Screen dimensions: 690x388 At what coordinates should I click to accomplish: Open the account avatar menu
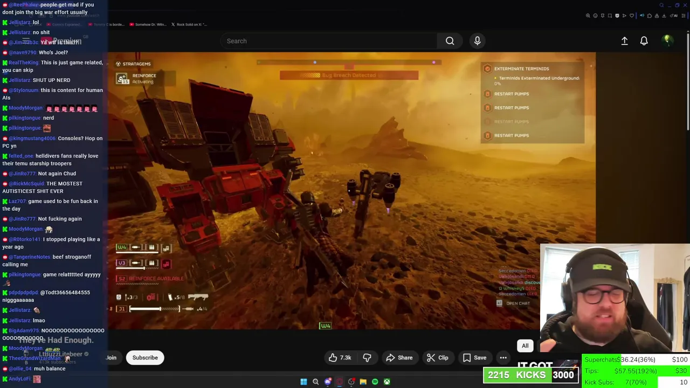[x=667, y=40]
